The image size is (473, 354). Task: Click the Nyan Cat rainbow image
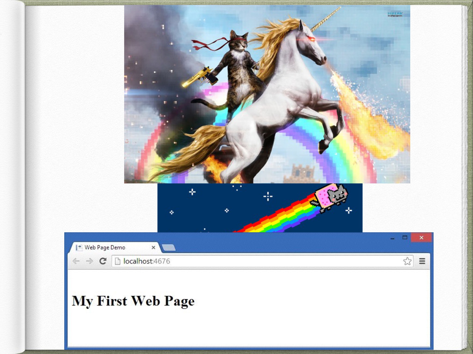pyautogui.click(x=260, y=208)
